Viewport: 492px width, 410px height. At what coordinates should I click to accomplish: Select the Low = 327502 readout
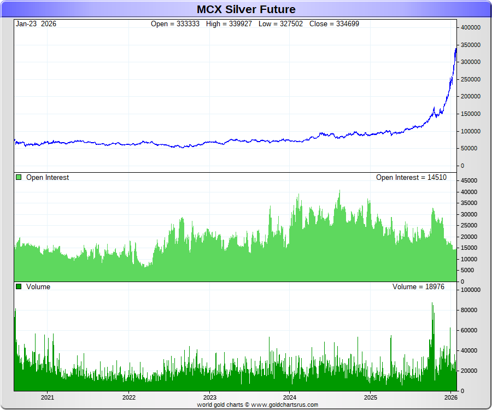[x=281, y=24]
